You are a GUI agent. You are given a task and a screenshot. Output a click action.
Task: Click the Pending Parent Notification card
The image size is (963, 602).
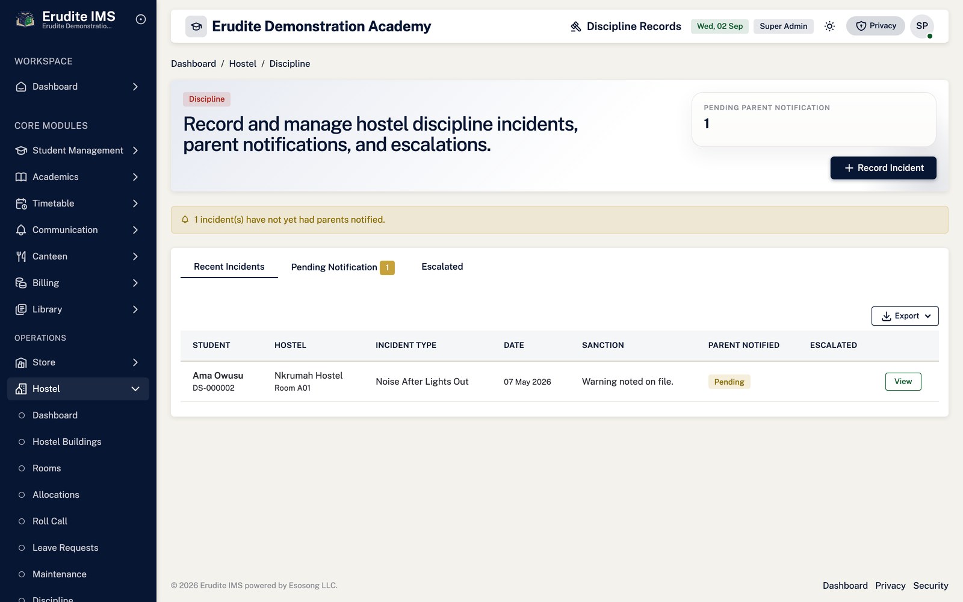(x=814, y=119)
